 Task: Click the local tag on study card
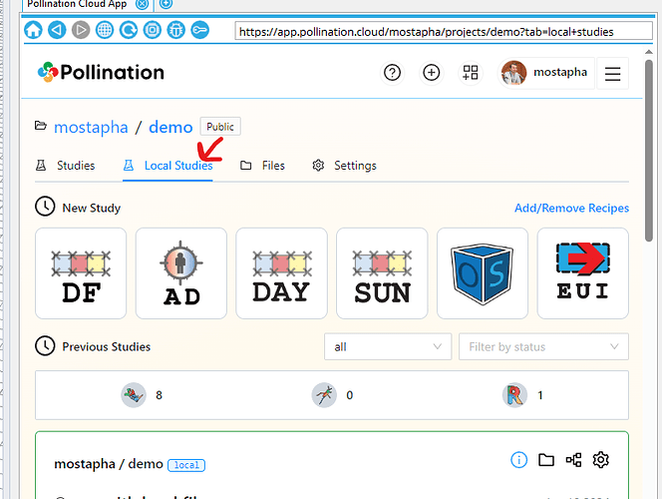(186, 465)
